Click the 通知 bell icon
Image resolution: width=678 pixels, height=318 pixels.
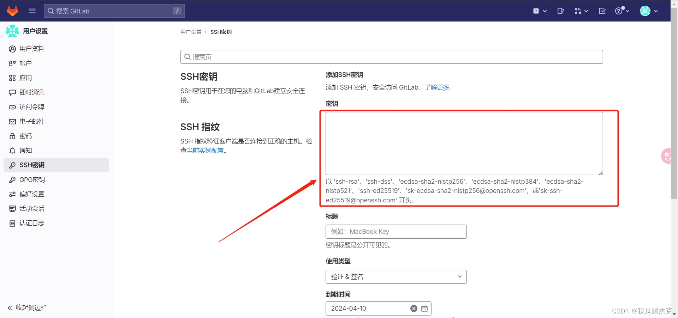tap(12, 151)
